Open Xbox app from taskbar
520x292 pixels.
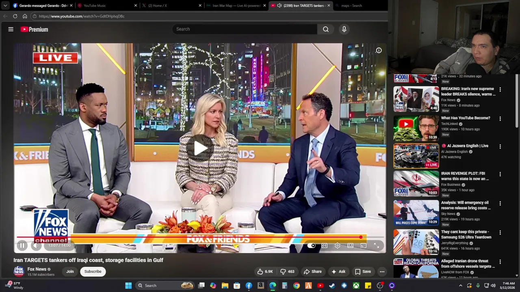pos(356,286)
